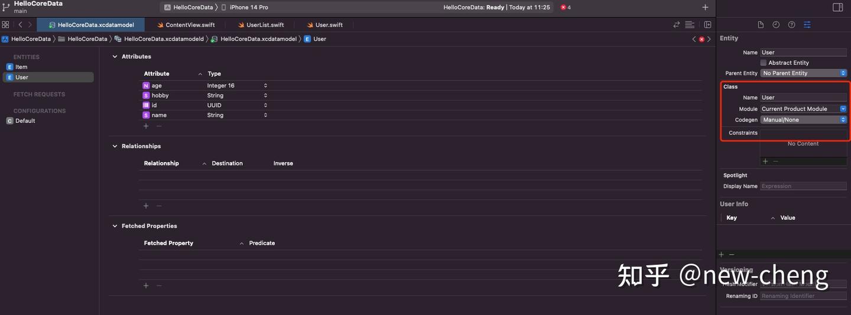Select the User entity in sidebar

[48, 77]
